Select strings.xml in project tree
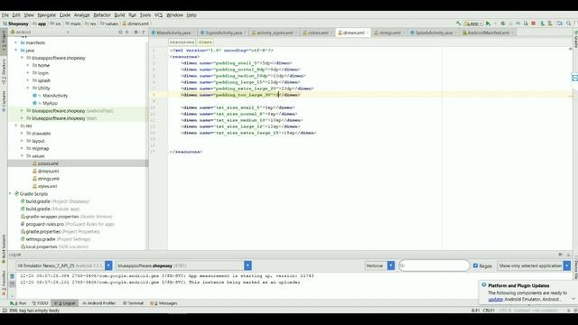The image size is (578, 325). click(48, 179)
